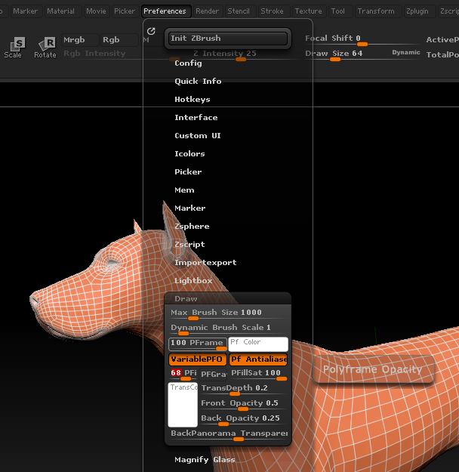459x472 pixels.
Task: Expand the Importexport section
Action: click(205, 263)
